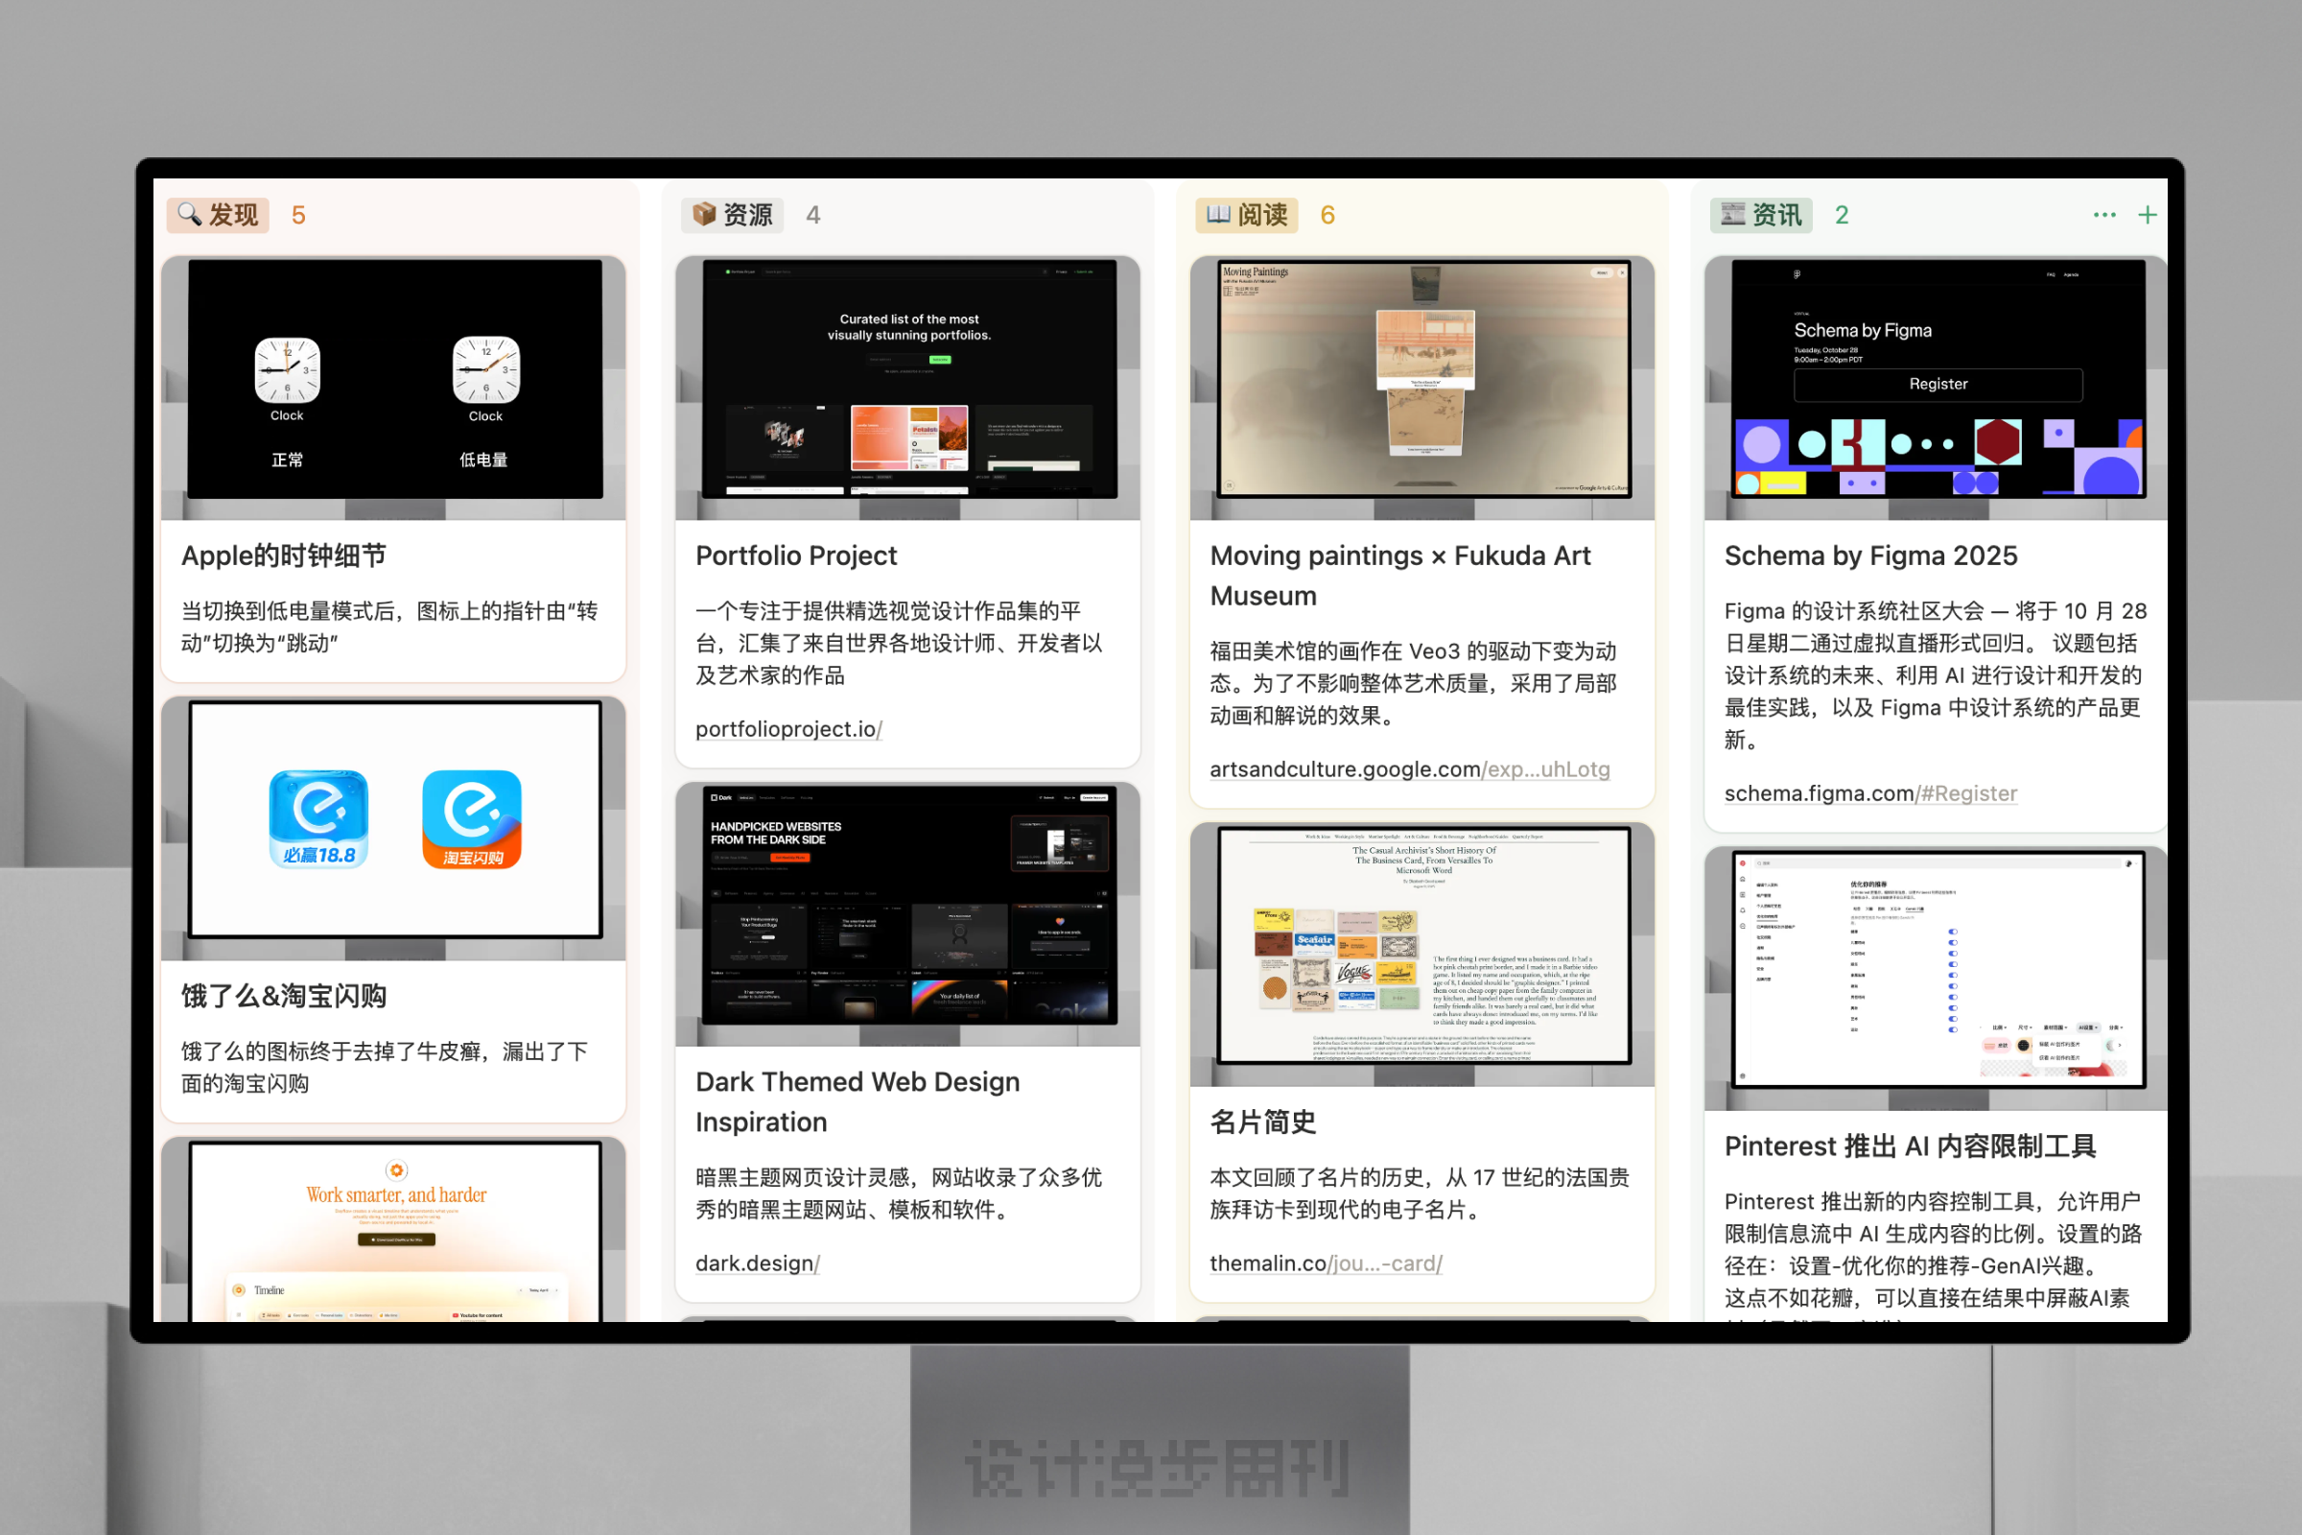Click the 必赢18.8 blue app icon image
This screenshot has width=2302, height=1535.
319,819
